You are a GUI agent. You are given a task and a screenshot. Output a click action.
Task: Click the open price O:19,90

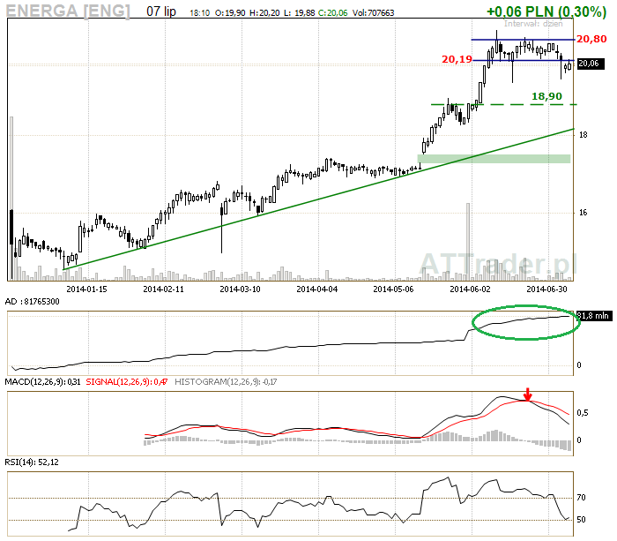click(x=230, y=13)
